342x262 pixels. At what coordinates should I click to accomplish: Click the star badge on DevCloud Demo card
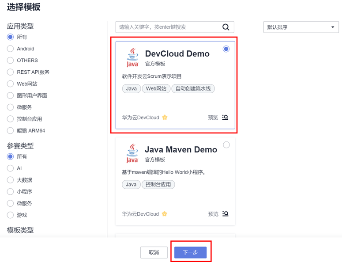(165, 118)
